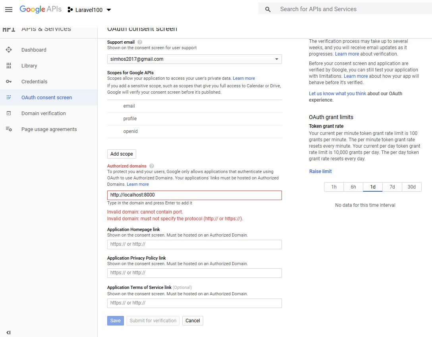432x337 pixels.
Task: Select the 30d time interval tab
Action: click(412, 187)
